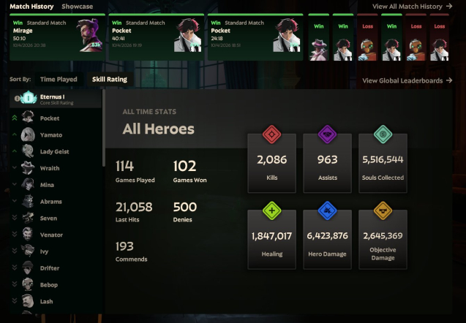This screenshot has width=466, height=323.
Task: Click the blue Hero Damage icon
Action: 327,210
